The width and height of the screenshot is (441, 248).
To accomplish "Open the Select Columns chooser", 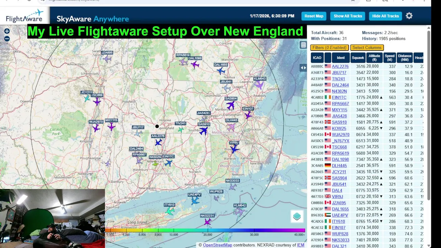I will (367, 48).
